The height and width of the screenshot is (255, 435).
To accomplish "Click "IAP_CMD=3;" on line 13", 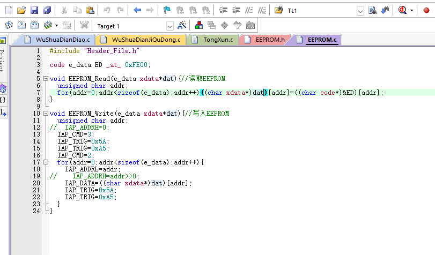I will (x=76, y=134).
